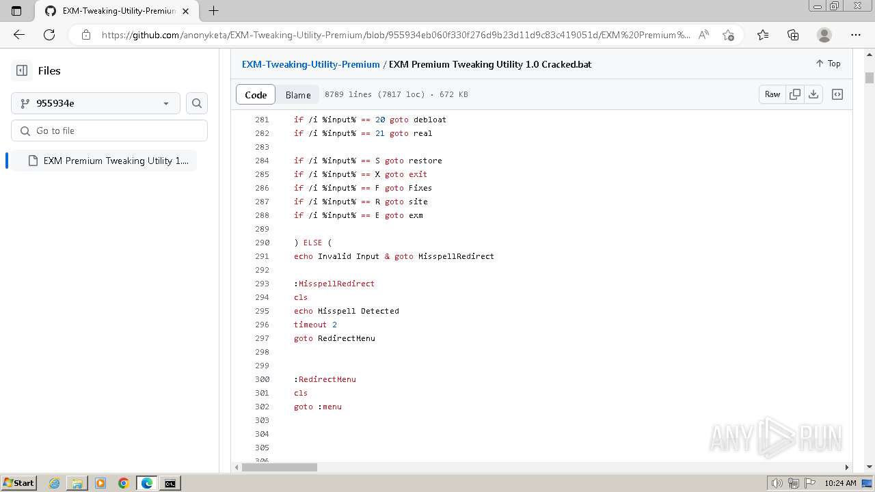The image size is (875, 492).
Task: Close the EXM-Tweaking-Utility-Premium tab
Action: 185,11
